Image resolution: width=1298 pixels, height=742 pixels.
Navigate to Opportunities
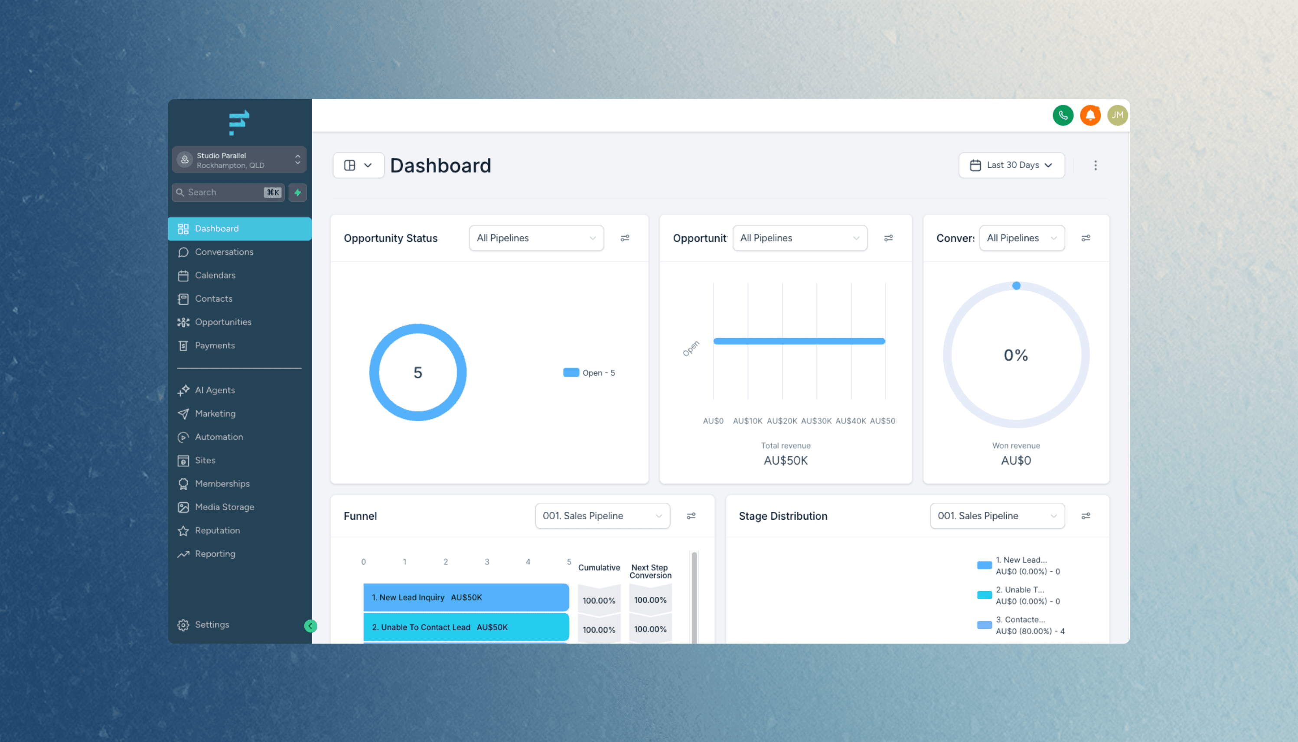pyautogui.click(x=239, y=322)
